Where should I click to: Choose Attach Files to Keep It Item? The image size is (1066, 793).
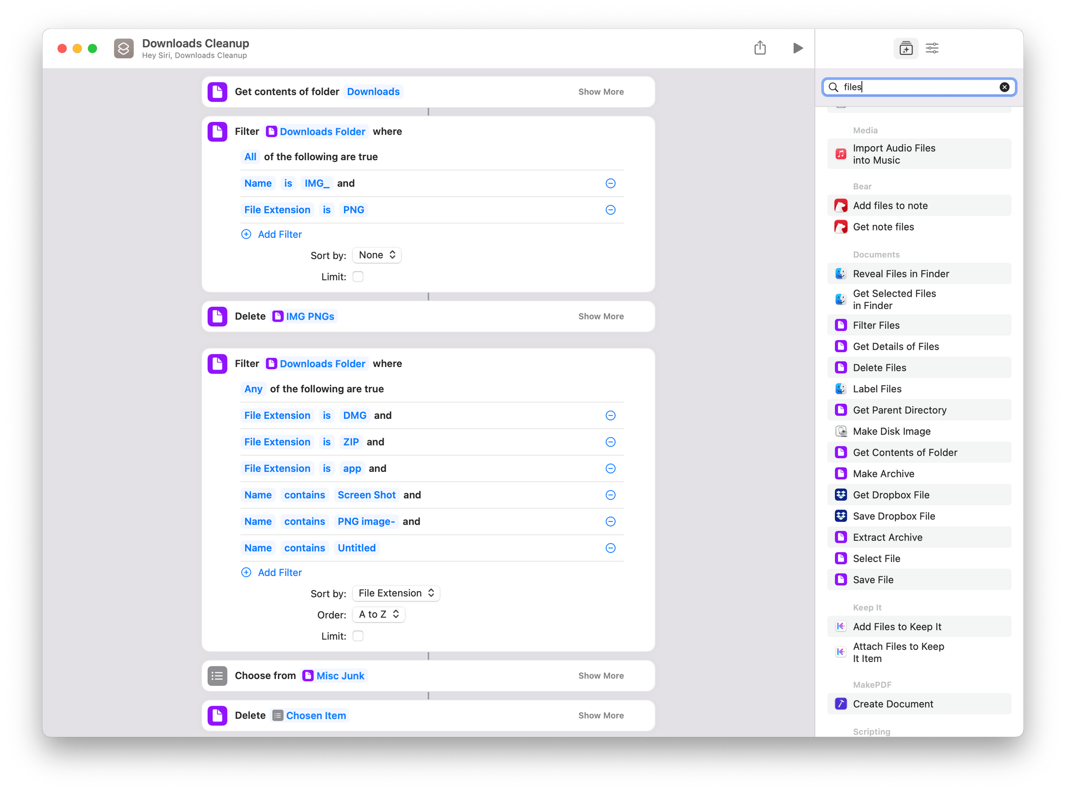(919, 653)
